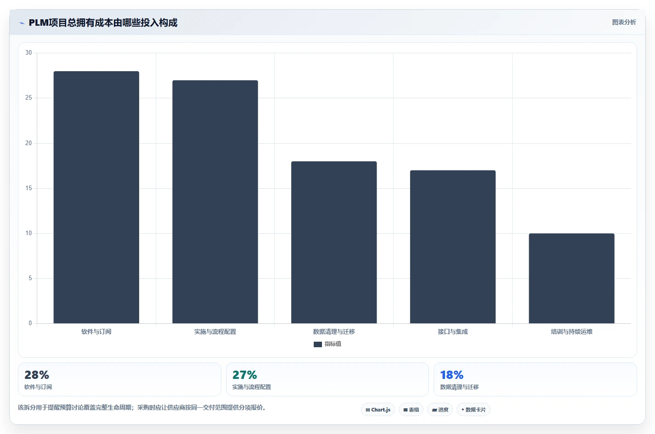
Task: Click x-axis label 软件与订阅
Action: [x=96, y=332]
